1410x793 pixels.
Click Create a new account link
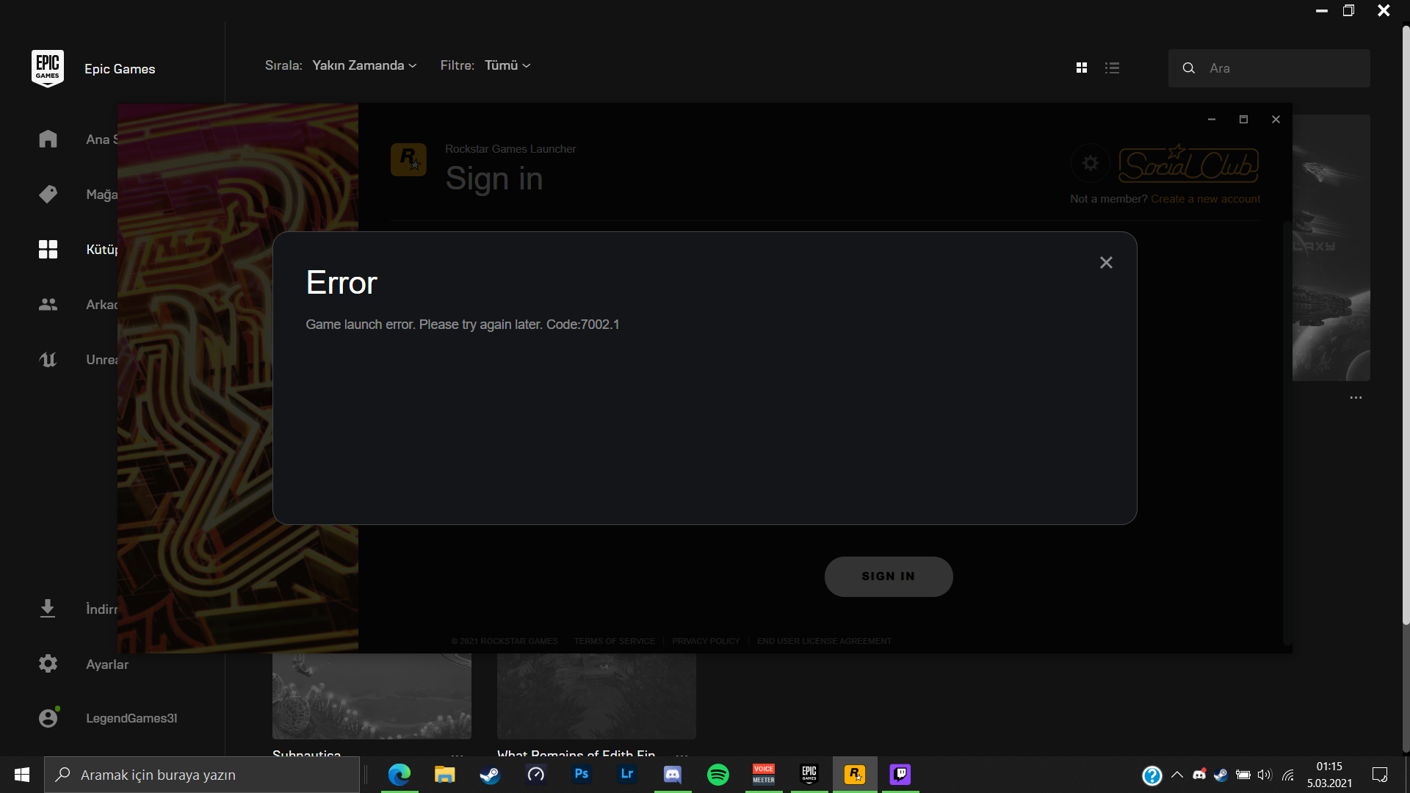click(1205, 199)
